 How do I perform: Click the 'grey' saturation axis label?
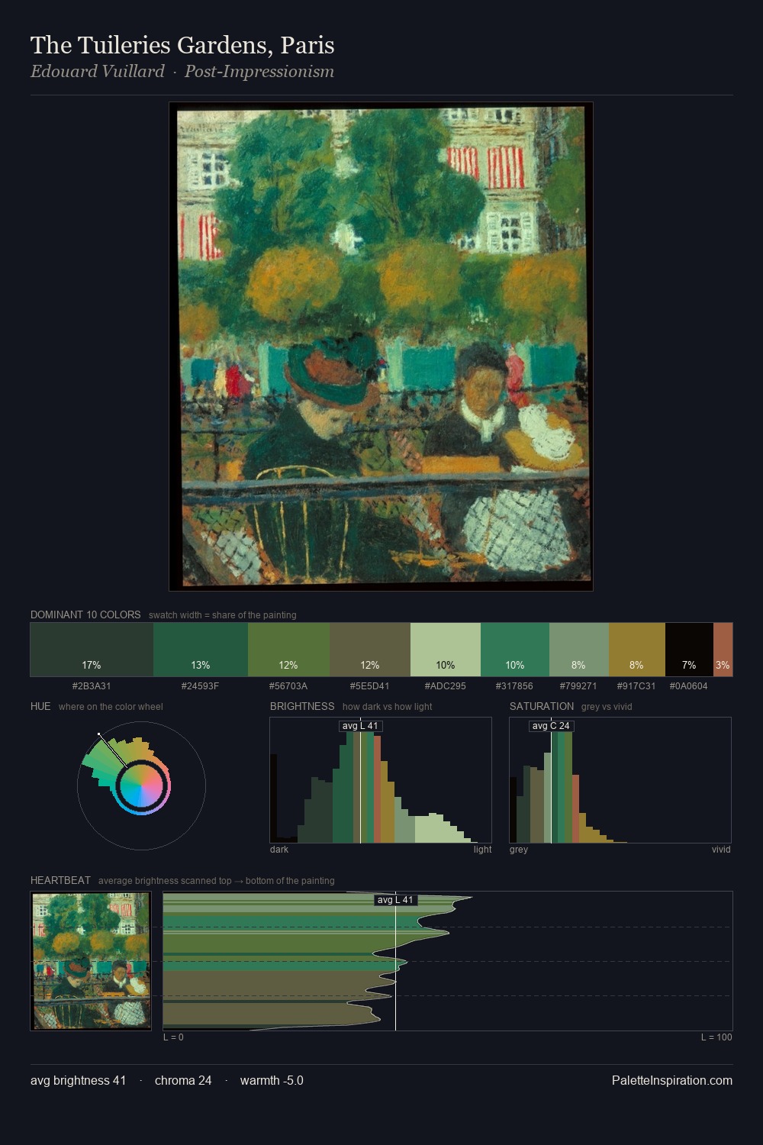pyautogui.click(x=519, y=850)
